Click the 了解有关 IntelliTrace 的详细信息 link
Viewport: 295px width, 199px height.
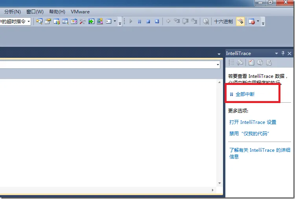pyautogui.click(x=260, y=153)
